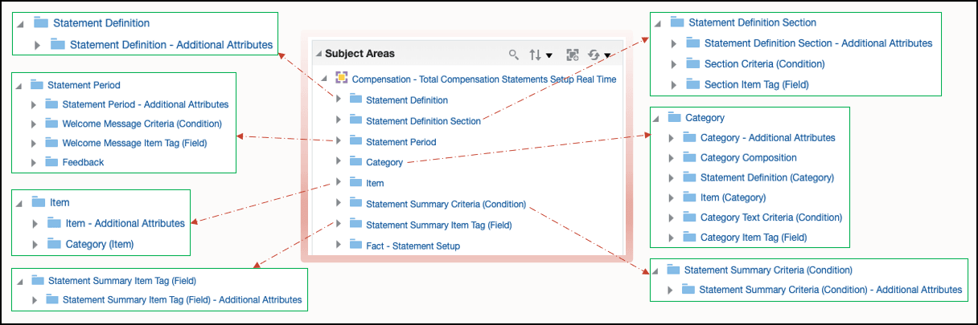978x325 pixels.
Task: Expand Welcome Message Criteria (Condition) folder
Action: 34,124
